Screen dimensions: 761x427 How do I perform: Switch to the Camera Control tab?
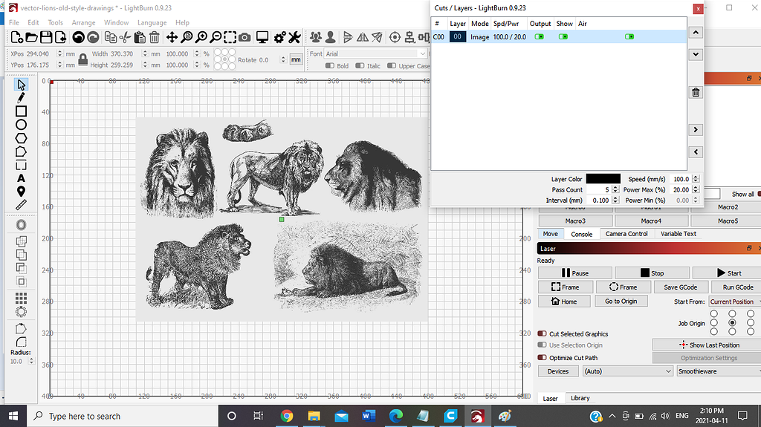coord(626,234)
